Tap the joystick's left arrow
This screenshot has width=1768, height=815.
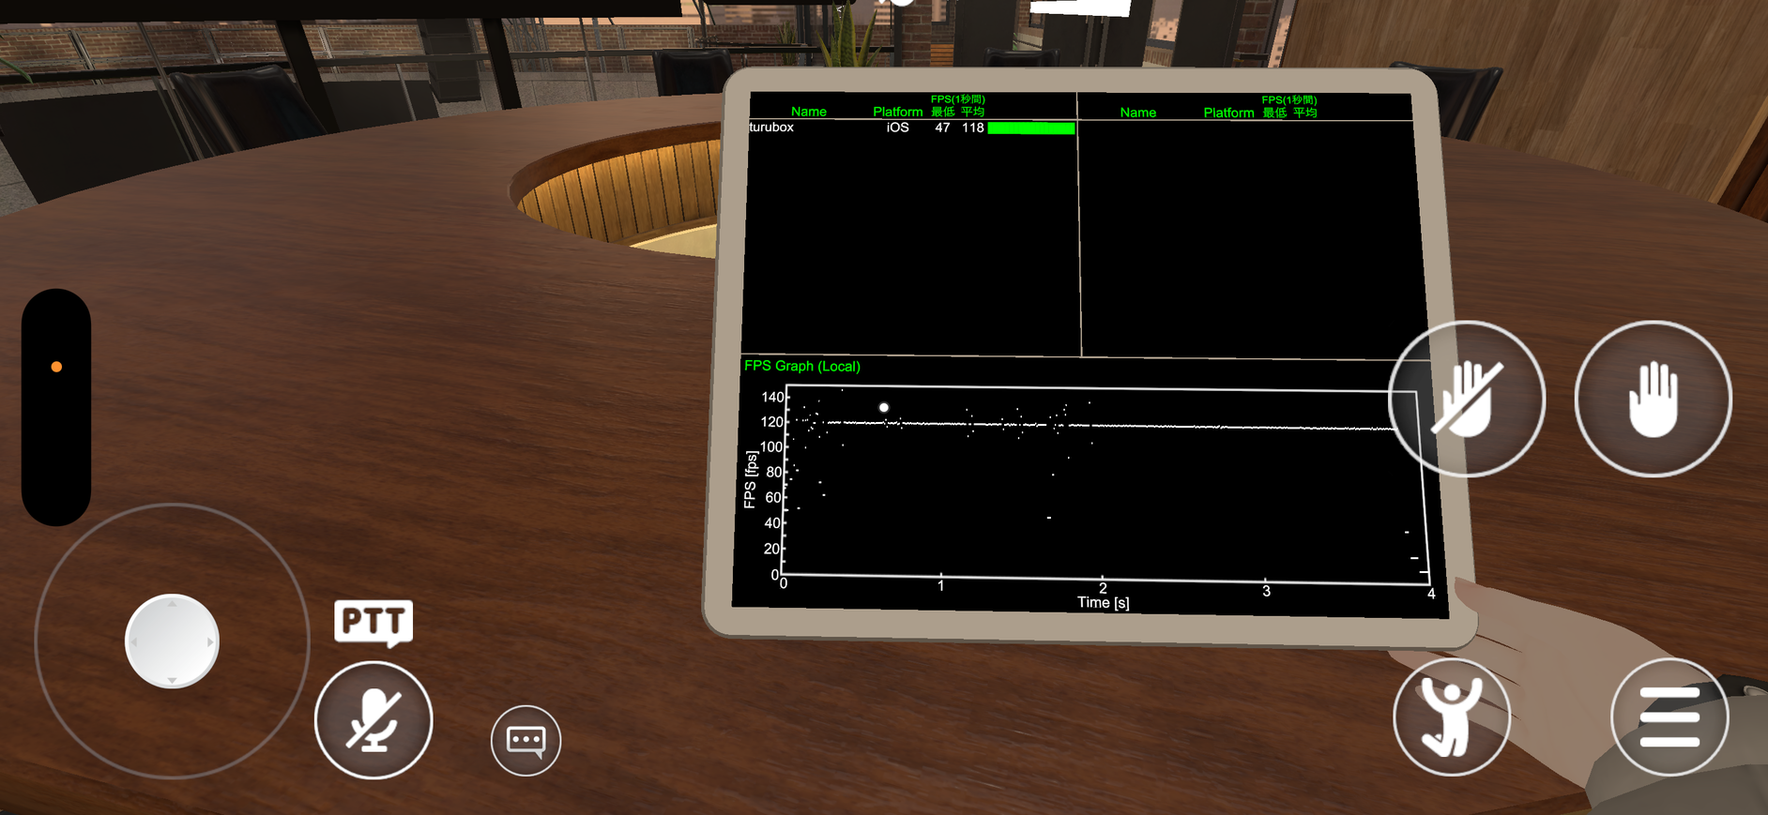134,641
